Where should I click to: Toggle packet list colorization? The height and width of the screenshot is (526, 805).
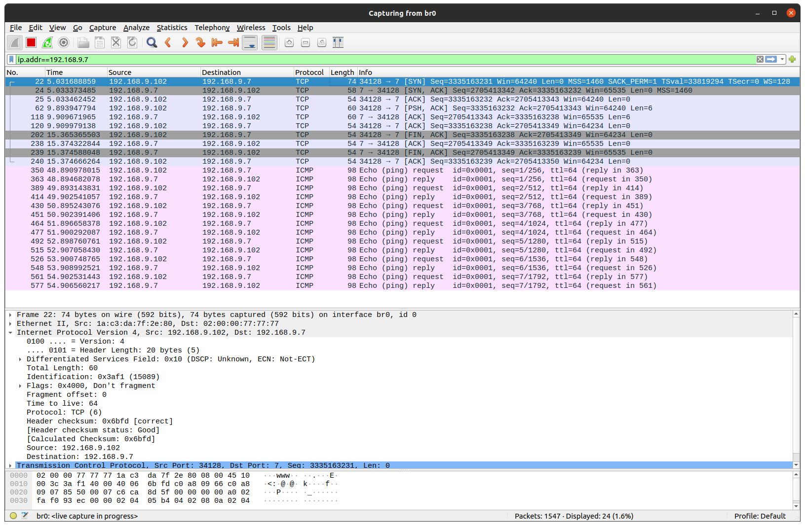269,42
